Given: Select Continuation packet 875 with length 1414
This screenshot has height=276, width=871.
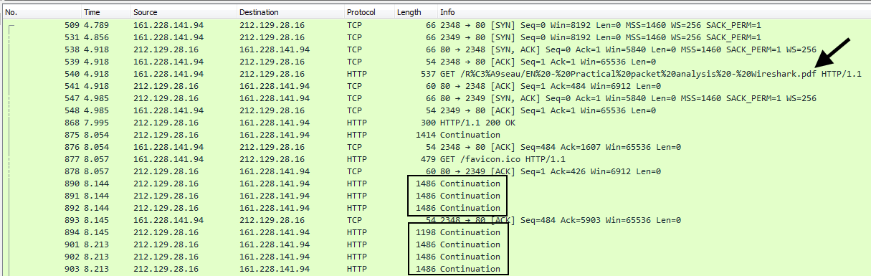Looking at the screenshot, I should (x=435, y=135).
